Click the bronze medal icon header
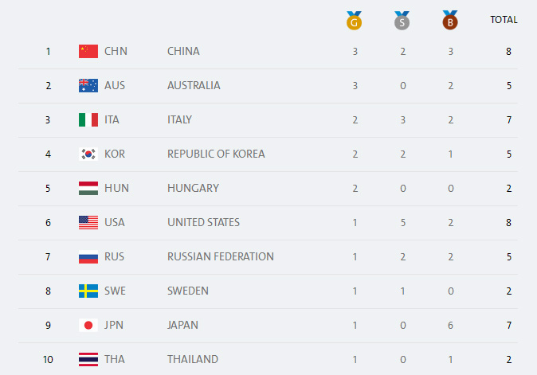 450,20
